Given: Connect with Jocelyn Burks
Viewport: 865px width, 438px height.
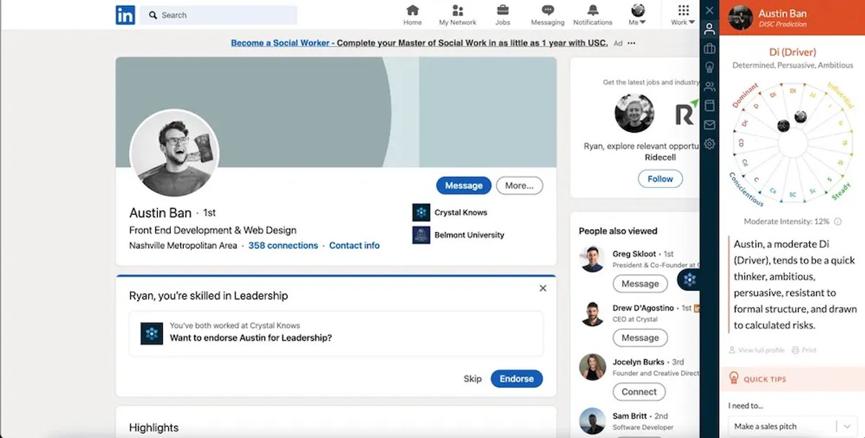Looking at the screenshot, I should click(639, 392).
